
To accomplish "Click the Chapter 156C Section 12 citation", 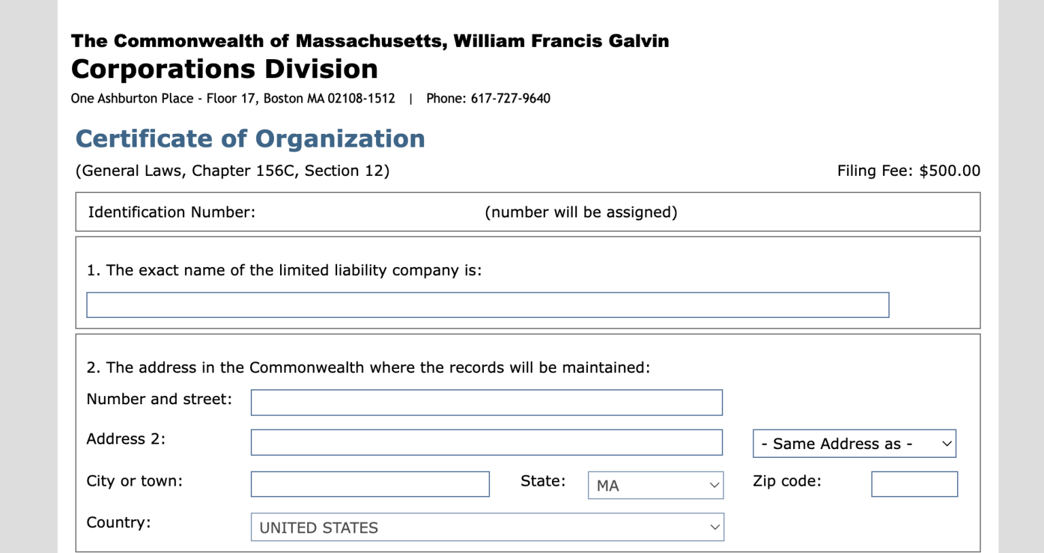I will coord(233,171).
